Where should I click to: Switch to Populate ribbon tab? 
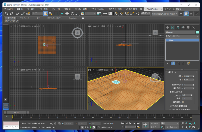point(73,18)
